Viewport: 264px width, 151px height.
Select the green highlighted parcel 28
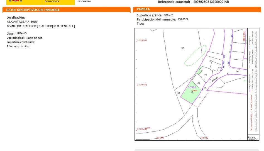click(x=191, y=93)
